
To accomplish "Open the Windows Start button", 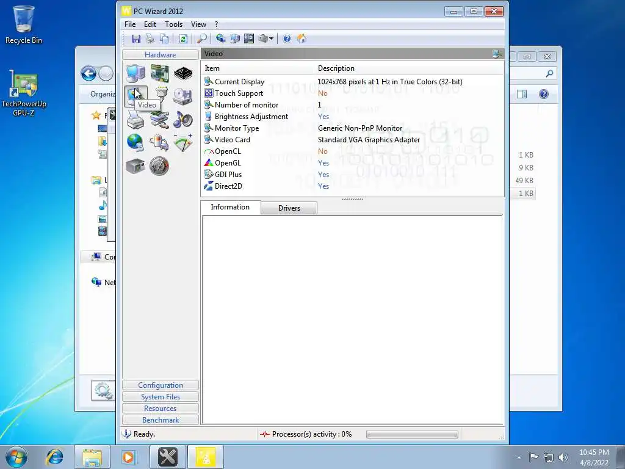I will [x=16, y=457].
